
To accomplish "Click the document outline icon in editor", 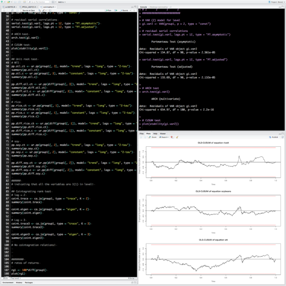I will 134,10.
